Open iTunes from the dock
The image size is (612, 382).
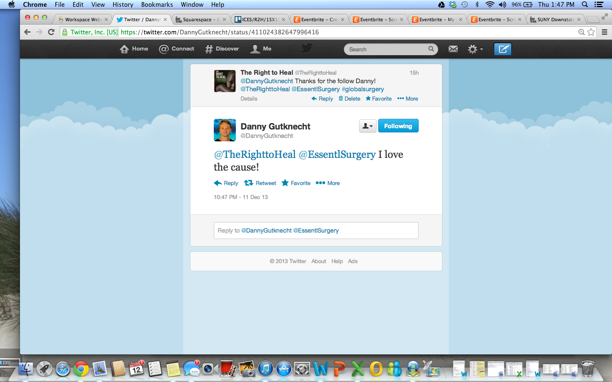(266, 369)
